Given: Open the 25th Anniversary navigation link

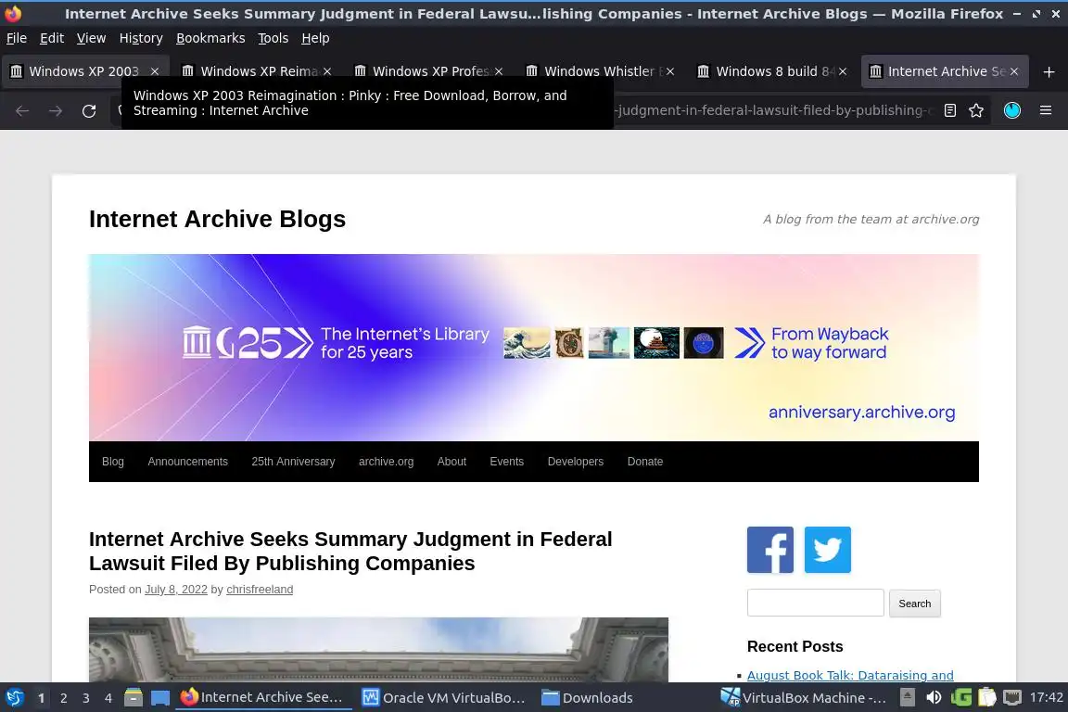Looking at the screenshot, I should coord(294,462).
